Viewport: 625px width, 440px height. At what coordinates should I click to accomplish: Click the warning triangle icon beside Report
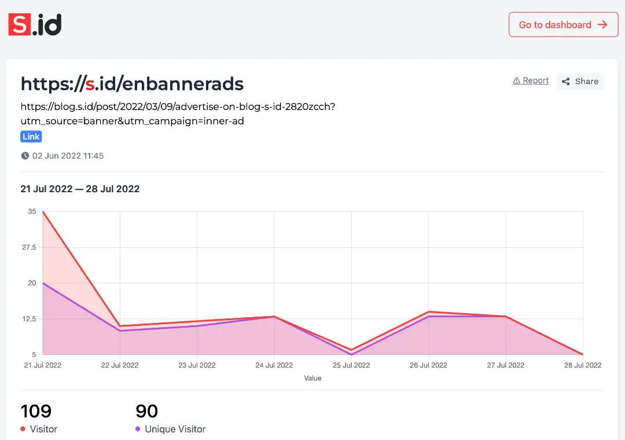pos(516,81)
